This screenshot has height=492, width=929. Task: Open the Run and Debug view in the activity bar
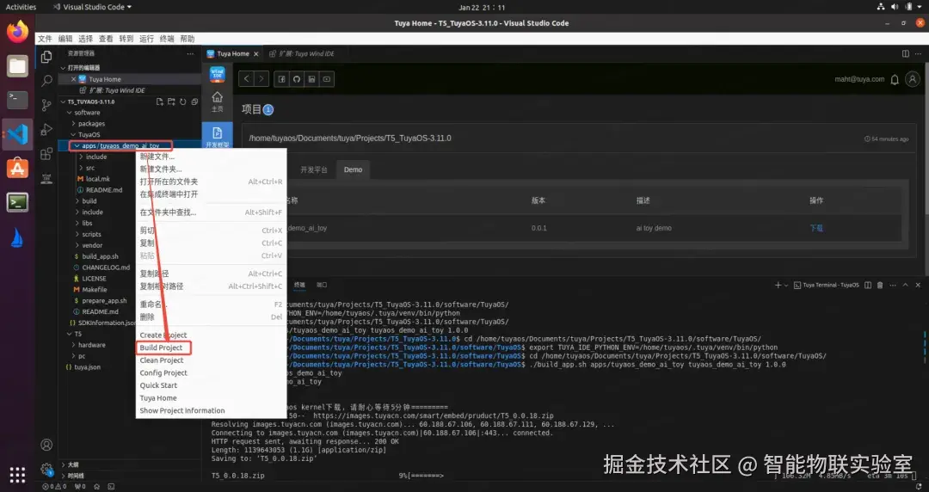46,129
